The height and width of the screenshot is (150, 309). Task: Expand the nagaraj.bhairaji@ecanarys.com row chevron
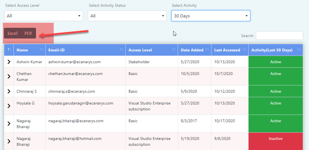[9, 124]
